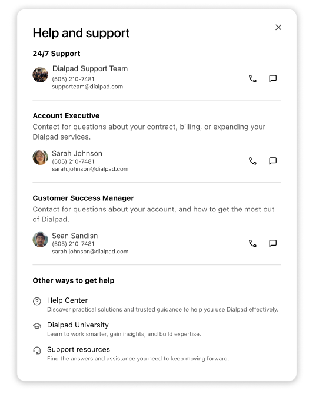This screenshot has width=319, height=397.
Task: Open chat with Sarah Johnson
Action: coord(273,161)
